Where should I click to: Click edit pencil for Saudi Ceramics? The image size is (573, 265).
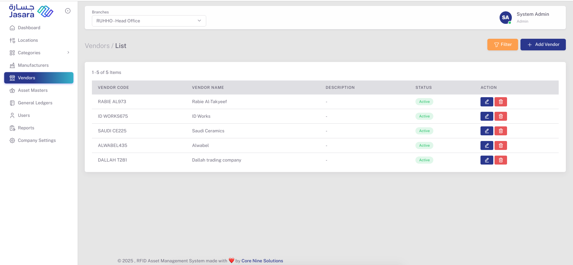pyautogui.click(x=486, y=131)
